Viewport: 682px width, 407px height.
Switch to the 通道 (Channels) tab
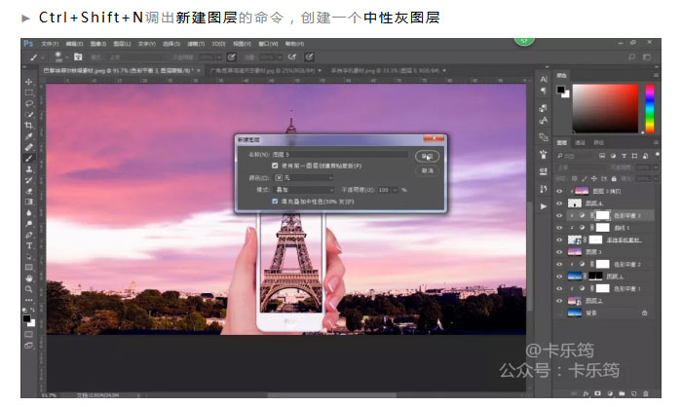[581, 142]
